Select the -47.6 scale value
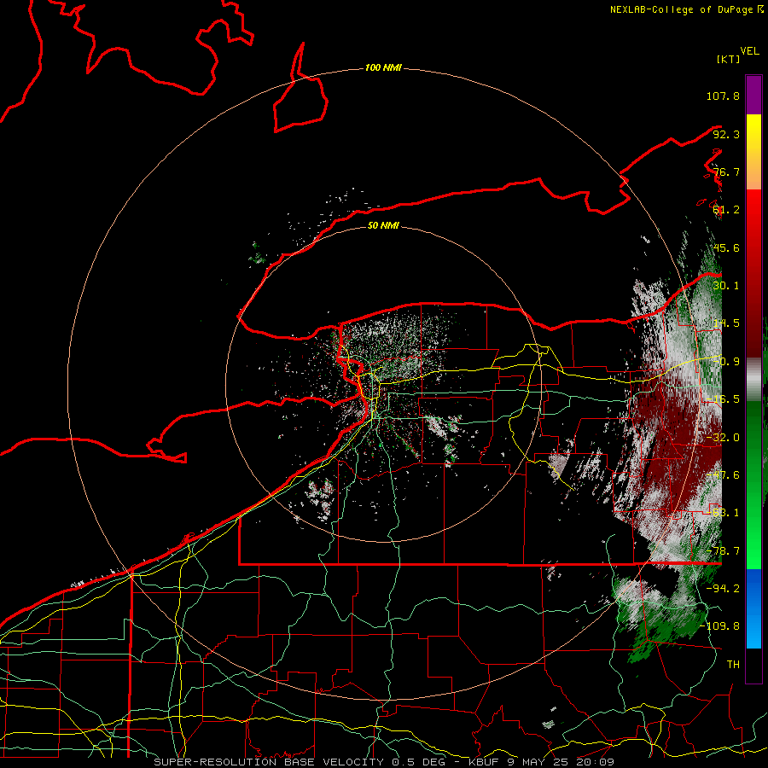Viewport: 768px width, 768px height. (x=723, y=475)
